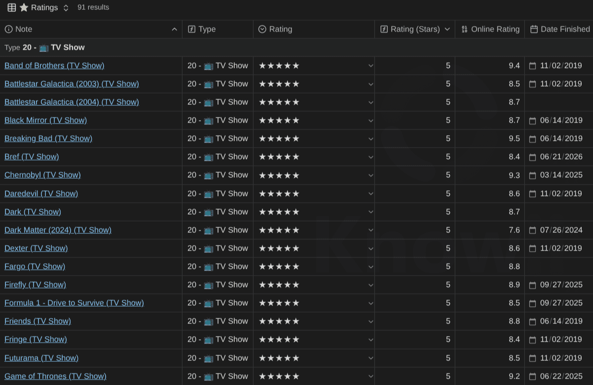Open Breaking Bad (TV Show) note
This screenshot has width=593, height=385.
click(48, 138)
